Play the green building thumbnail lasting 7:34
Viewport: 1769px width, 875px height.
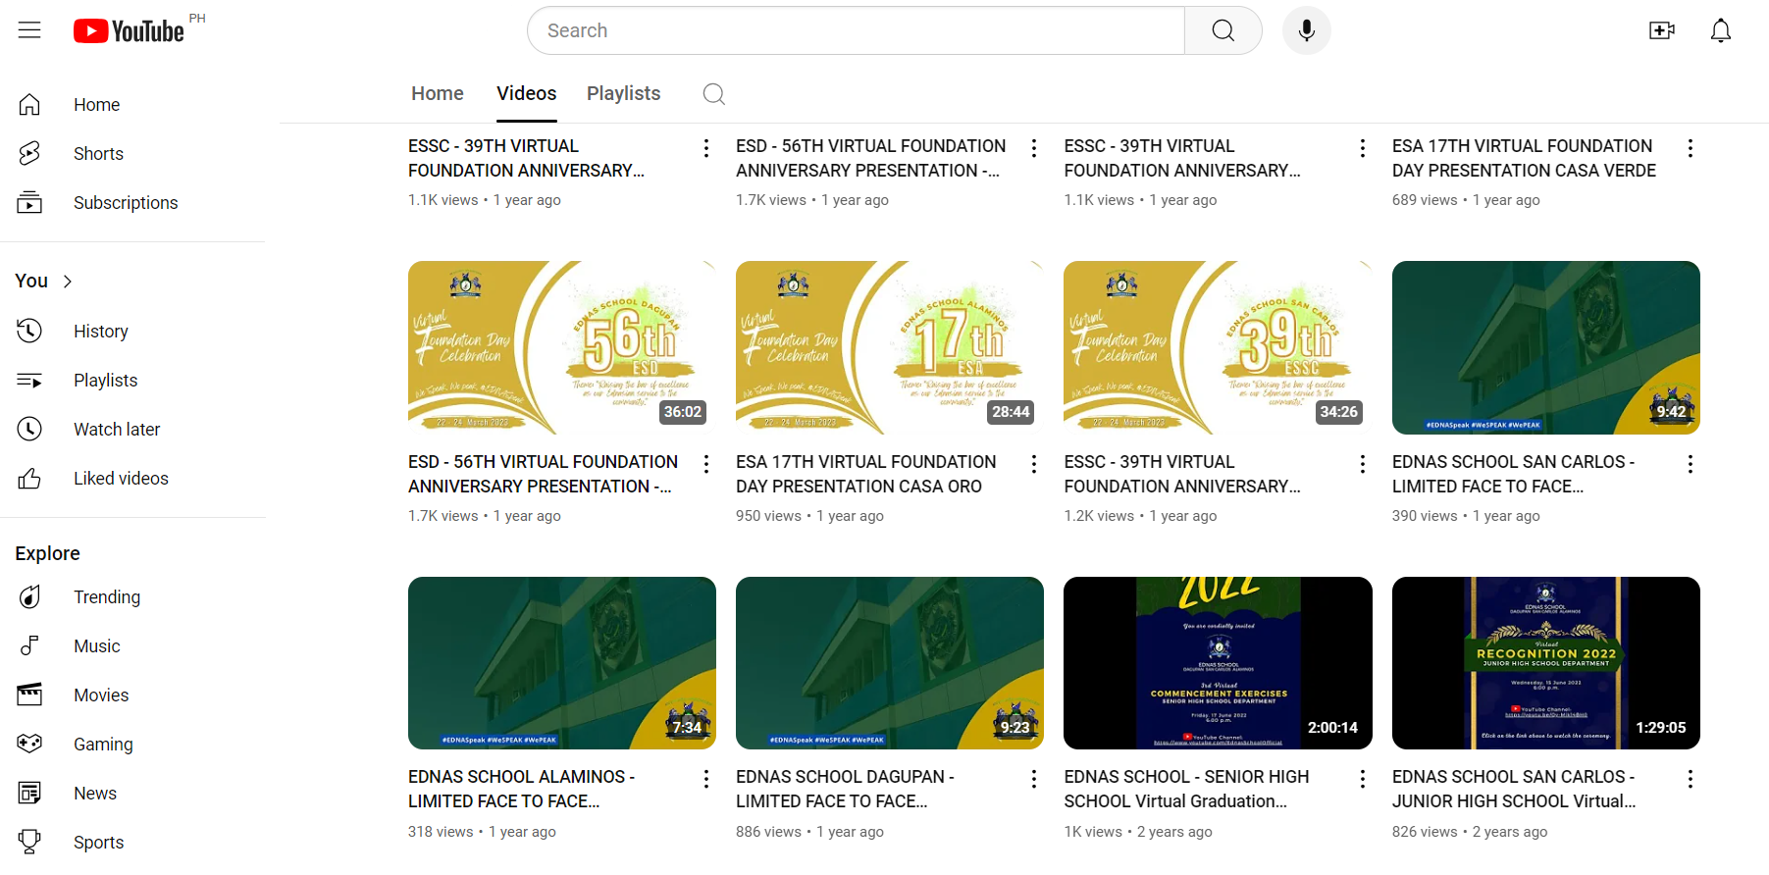[562, 663]
